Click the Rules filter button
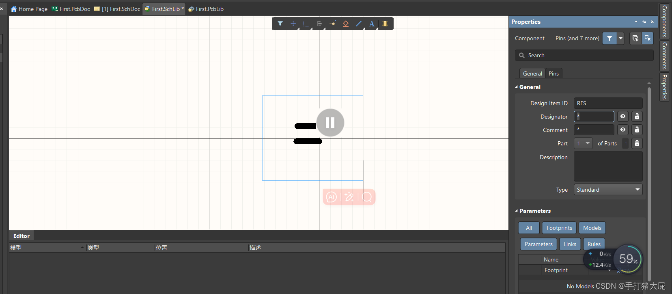The height and width of the screenshot is (294, 672). [594, 244]
